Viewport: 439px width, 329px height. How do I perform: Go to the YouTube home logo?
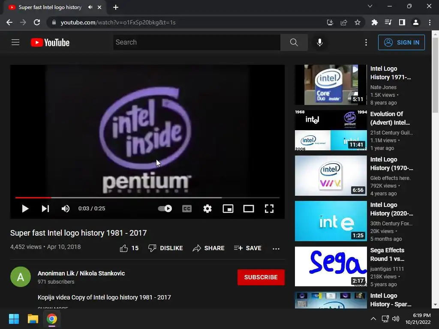click(x=50, y=42)
